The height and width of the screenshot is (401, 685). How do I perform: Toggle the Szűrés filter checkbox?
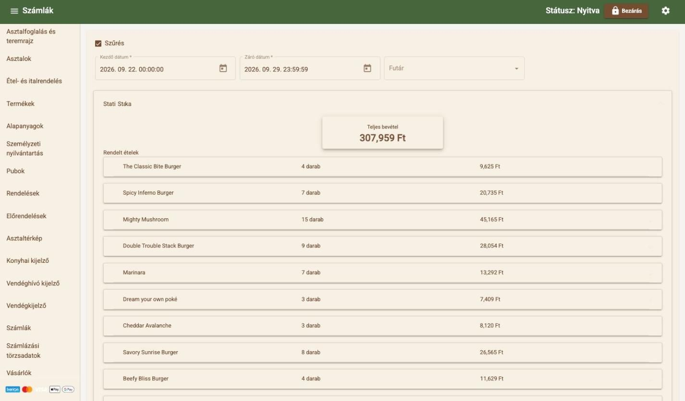coord(98,43)
